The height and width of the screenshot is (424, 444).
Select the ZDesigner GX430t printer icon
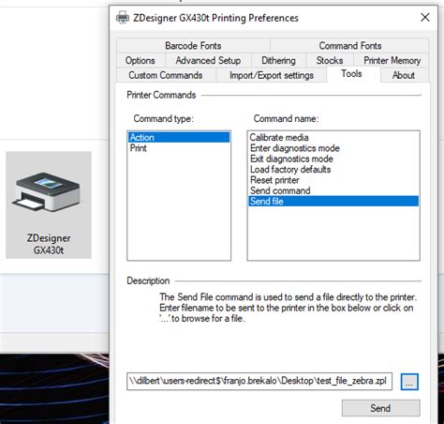(47, 192)
